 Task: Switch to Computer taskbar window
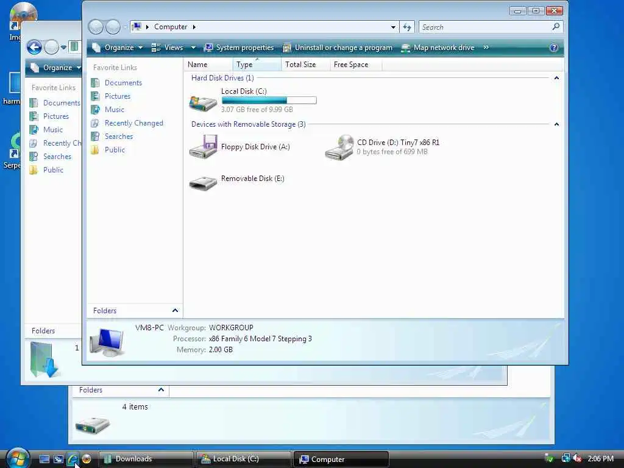click(341, 459)
